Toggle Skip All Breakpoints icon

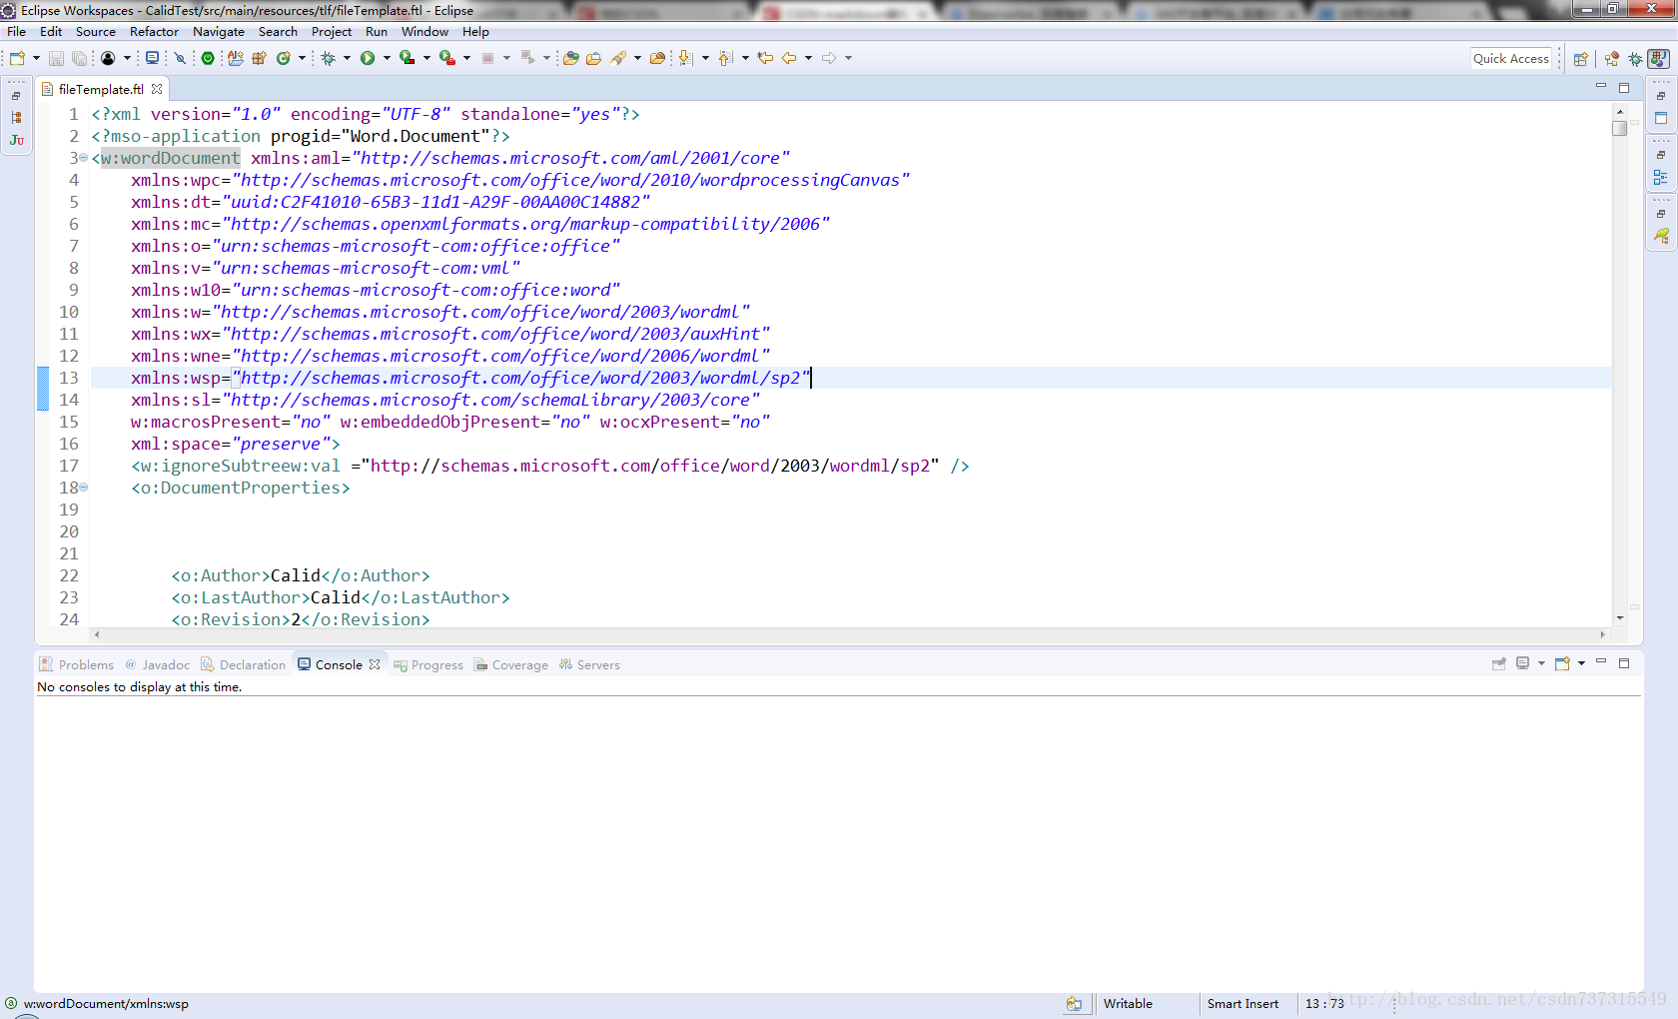pyautogui.click(x=181, y=58)
